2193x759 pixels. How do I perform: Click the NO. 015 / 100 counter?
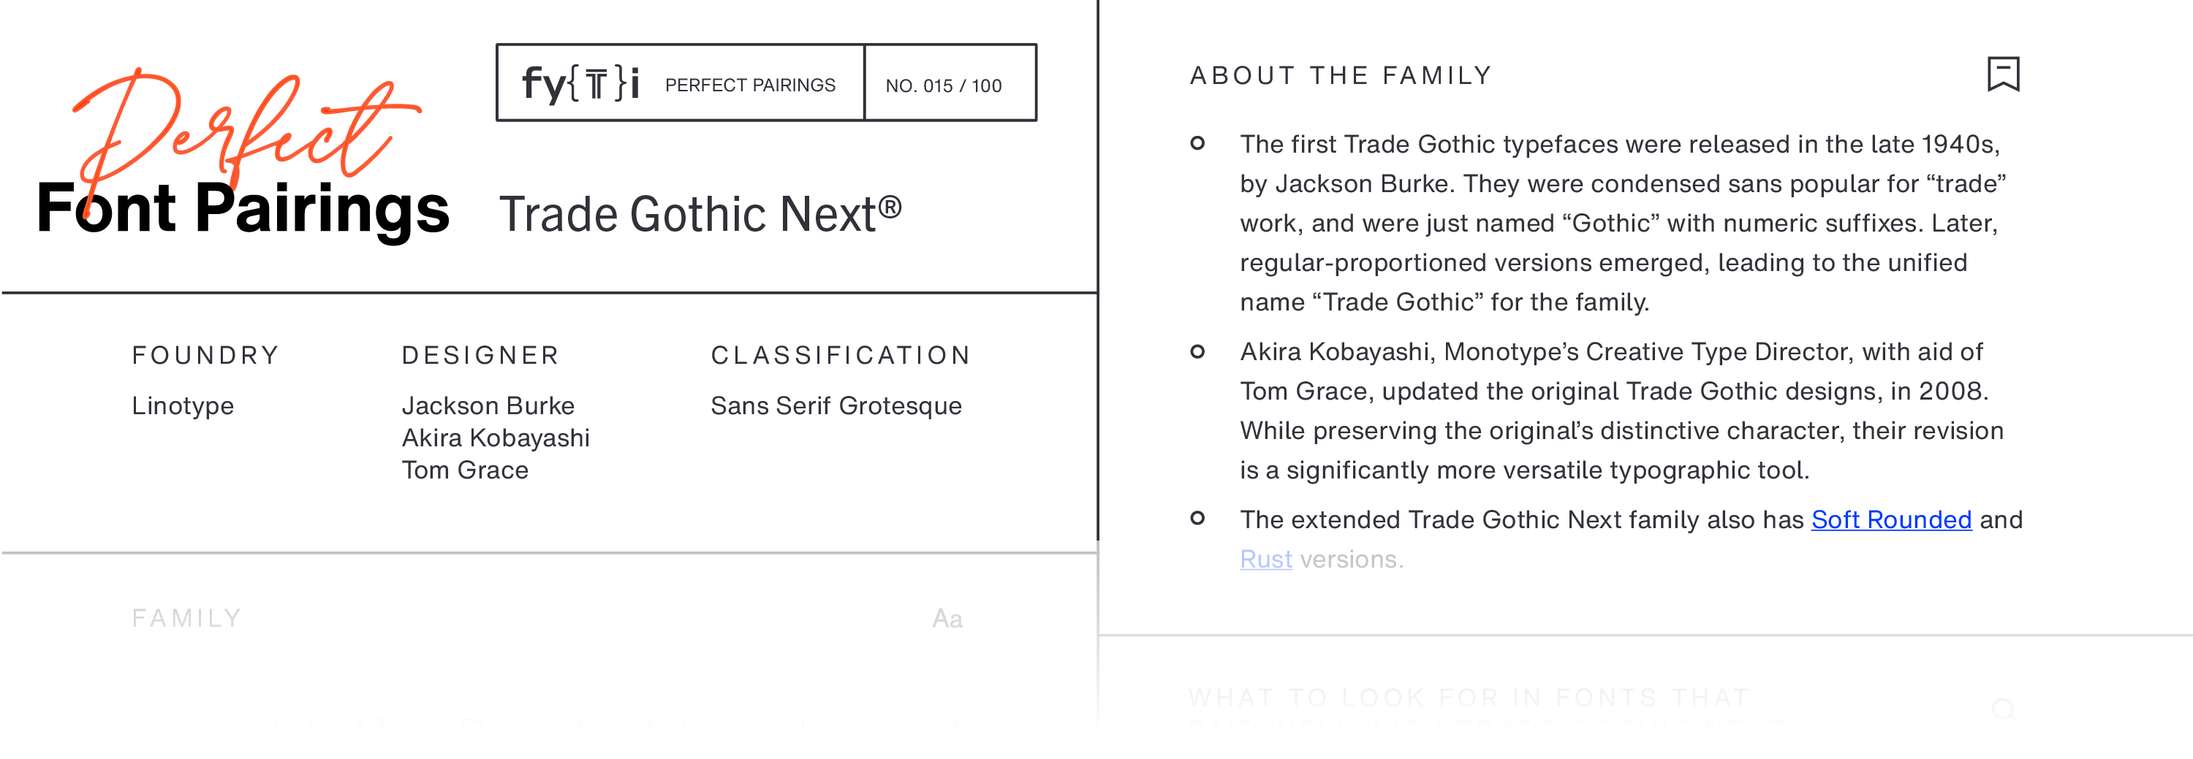coord(943,86)
